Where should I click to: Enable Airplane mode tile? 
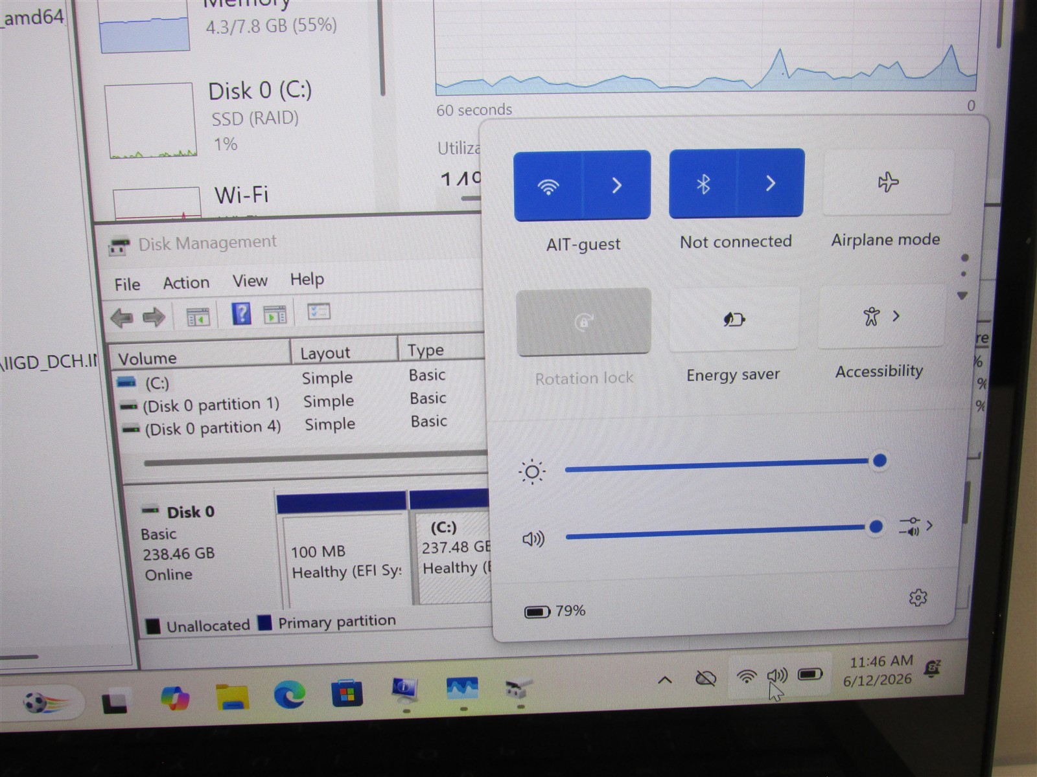(x=888, y=182)
